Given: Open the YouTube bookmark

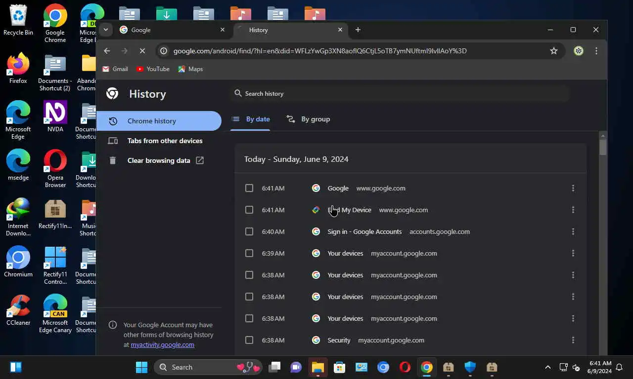Looking at the screenshot, I should click(x=153, y=69).
